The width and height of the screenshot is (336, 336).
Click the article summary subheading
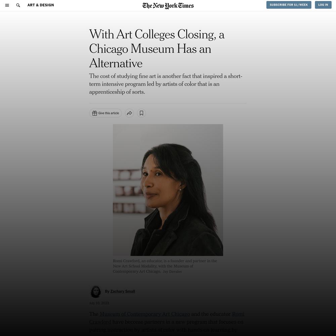[166, 84]
